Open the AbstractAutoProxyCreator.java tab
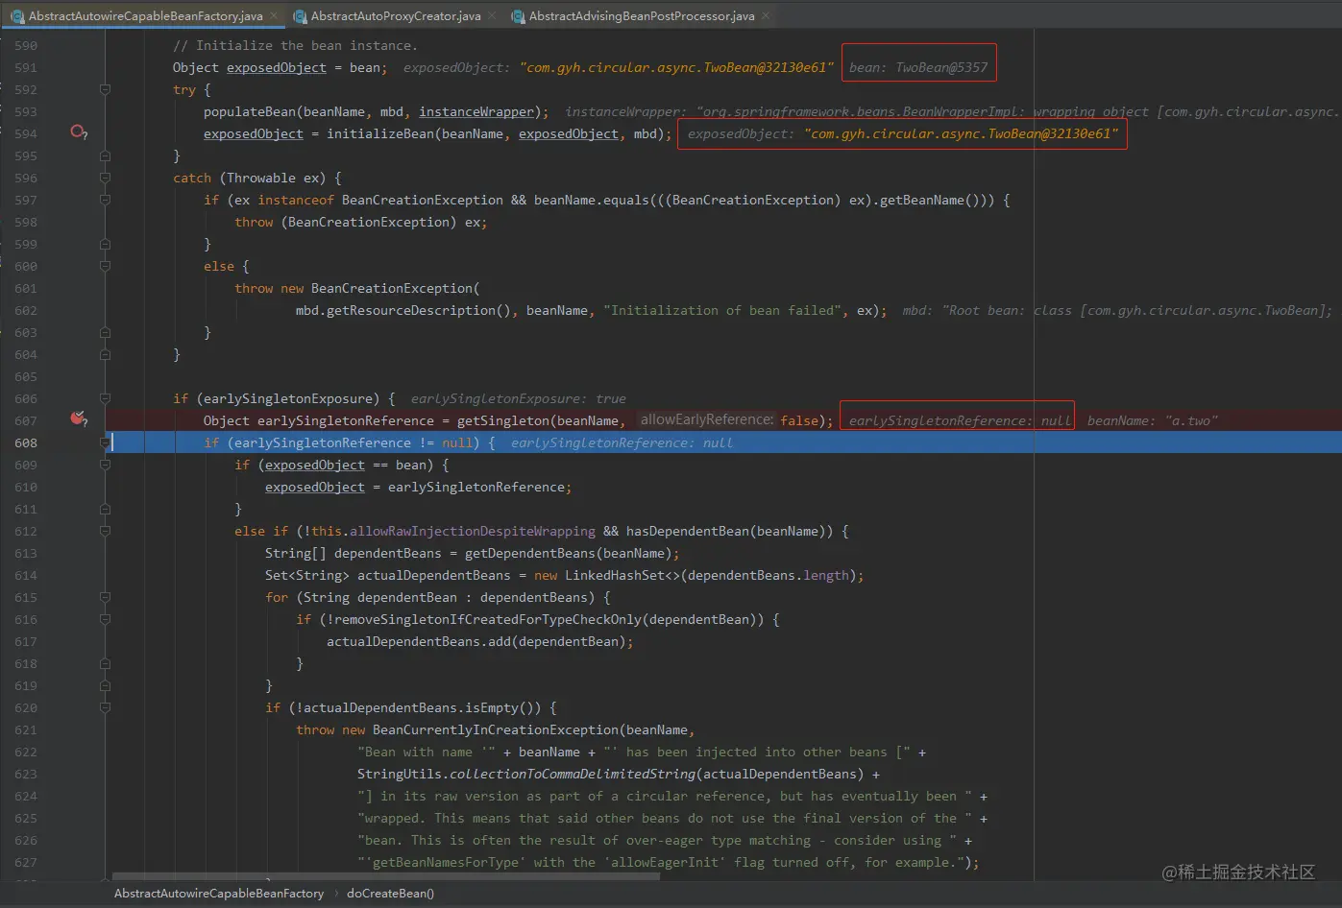Image resolution: width=1342 pixels, height=908 pixels. click(396, 16)
